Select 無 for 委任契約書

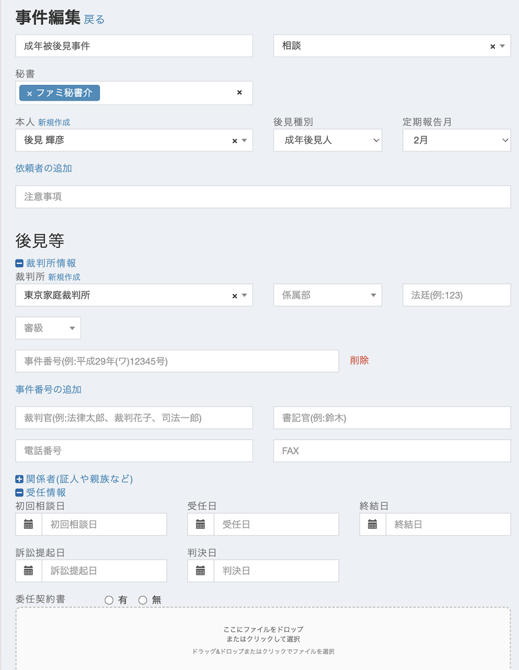click(x=143, y=600)
